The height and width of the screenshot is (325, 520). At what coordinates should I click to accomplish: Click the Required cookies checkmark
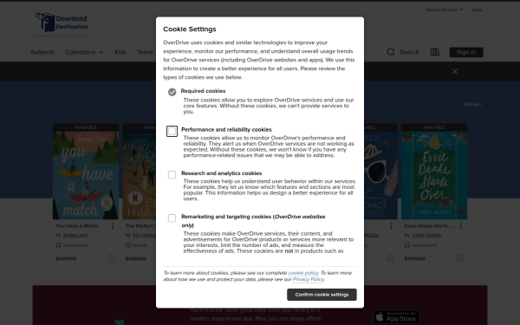[172, 92]
